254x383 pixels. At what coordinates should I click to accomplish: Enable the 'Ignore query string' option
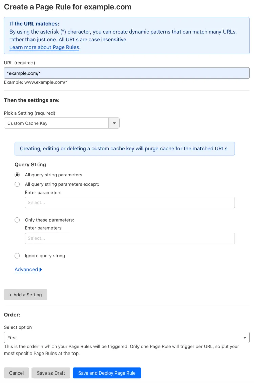point(17,256)
